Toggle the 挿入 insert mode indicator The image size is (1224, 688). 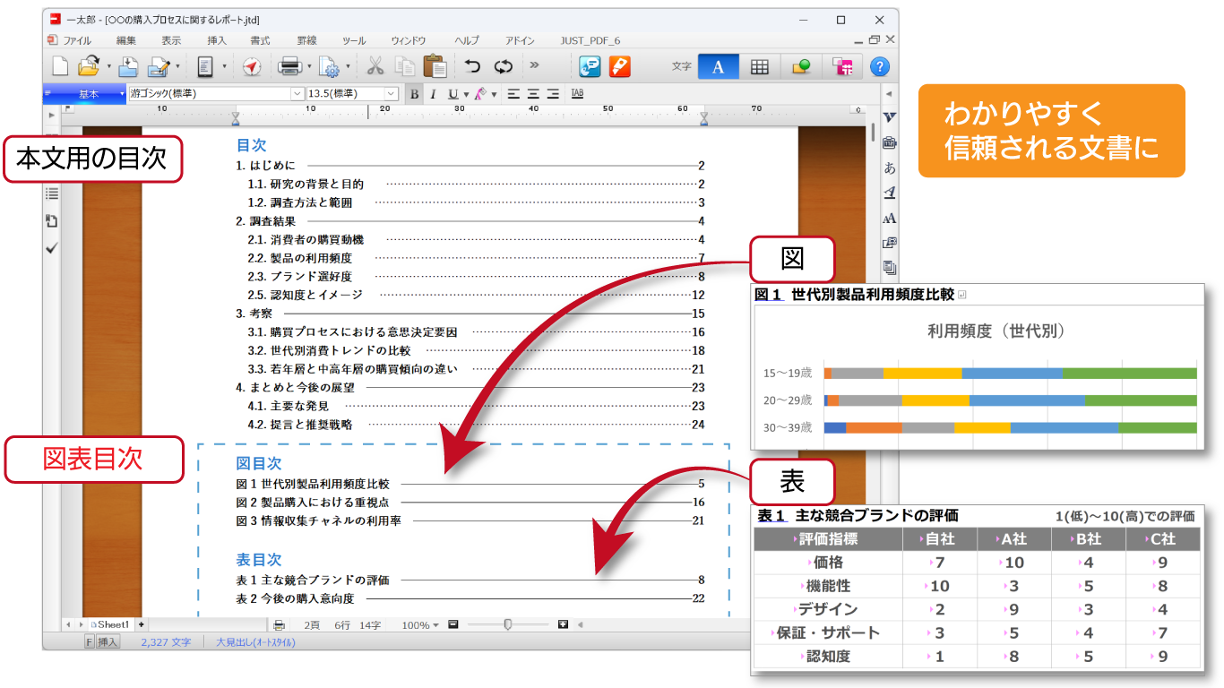[108, 641]
